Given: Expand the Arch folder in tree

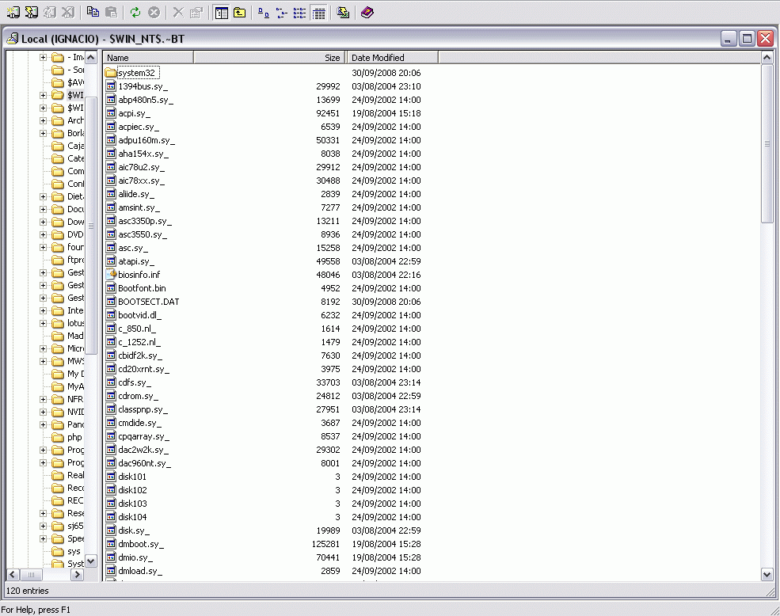Looking at the screenshot, I should point(44,120).
